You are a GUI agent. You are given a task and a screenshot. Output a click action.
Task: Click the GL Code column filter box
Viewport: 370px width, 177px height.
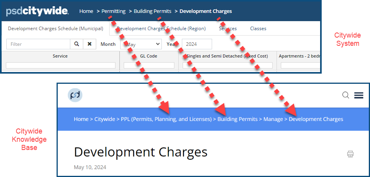[x=149, y=65]
